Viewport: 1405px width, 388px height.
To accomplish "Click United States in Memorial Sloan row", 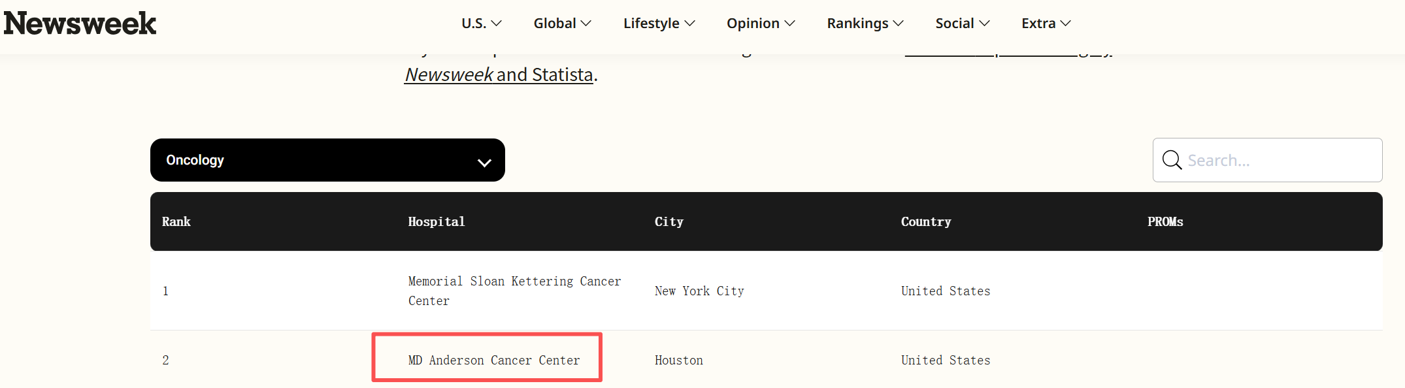I will pyautogui.click(x=946, y=291).
